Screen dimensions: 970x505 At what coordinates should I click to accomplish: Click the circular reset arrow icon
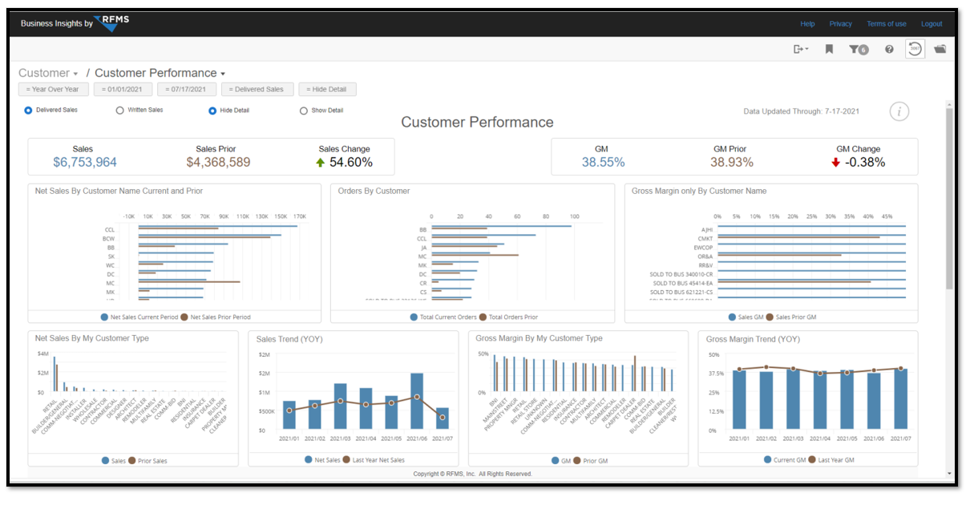coord(915,49)
